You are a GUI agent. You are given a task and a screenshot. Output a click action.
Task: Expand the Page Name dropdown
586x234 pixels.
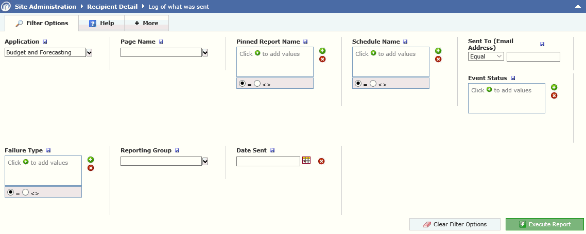pos(205,52)
